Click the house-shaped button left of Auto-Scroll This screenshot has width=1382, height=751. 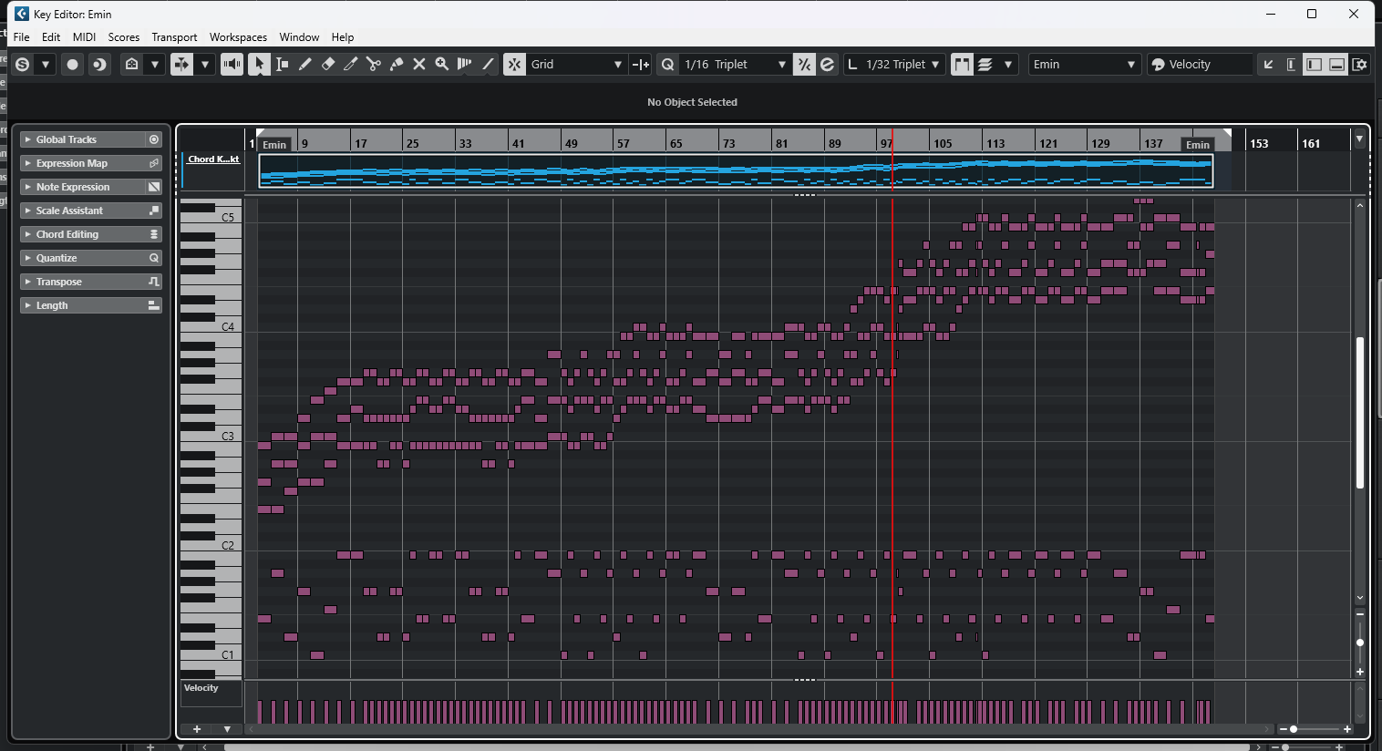point(132,64)
